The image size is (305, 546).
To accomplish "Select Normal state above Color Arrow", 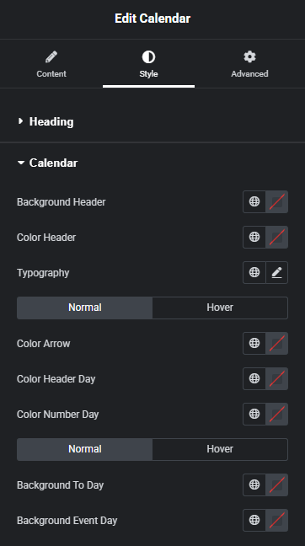I will (84, 308).
